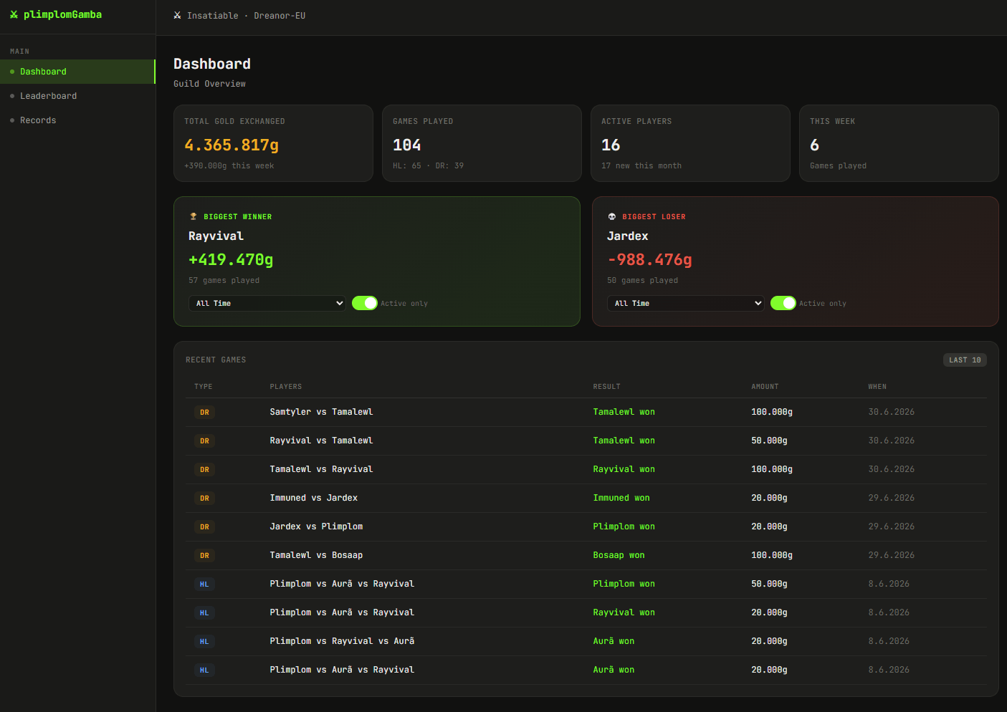Click HL badge in Plimplom vs Rayvival vs Aurâ row
The width and height of the screenshot is (1007, 712).
204,642
